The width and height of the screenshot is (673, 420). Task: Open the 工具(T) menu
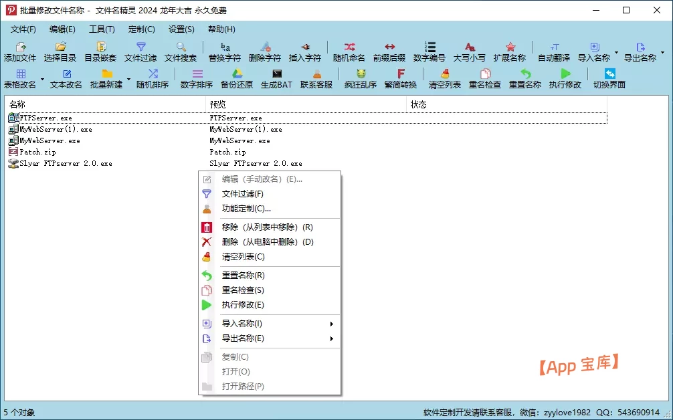click(x=102, y=29)
